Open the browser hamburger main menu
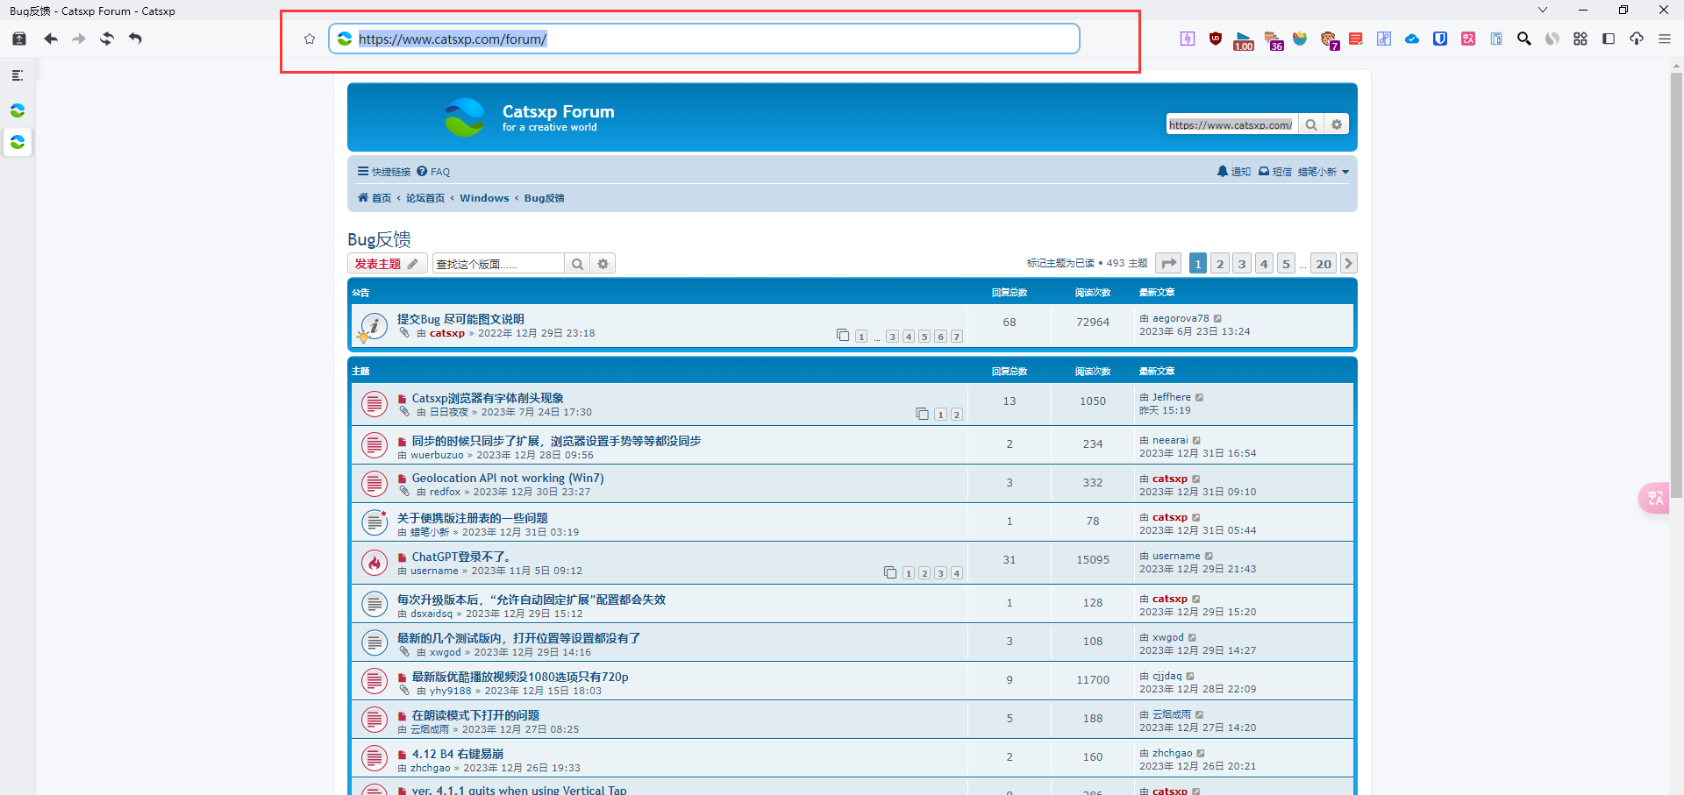This screenshot has width=1684, height=795. (1665, 39)
